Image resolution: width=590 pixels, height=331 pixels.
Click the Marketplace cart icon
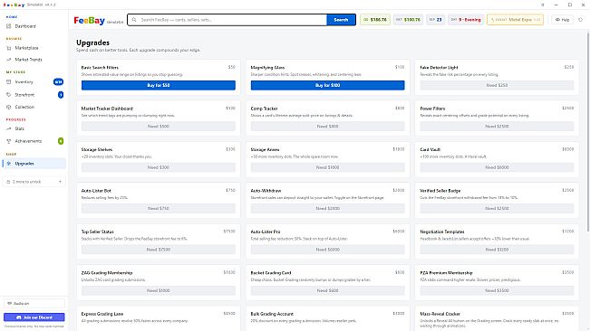coord(9,48)
